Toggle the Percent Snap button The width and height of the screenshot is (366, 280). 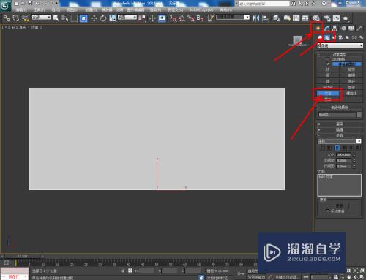[x=191, y=18]
